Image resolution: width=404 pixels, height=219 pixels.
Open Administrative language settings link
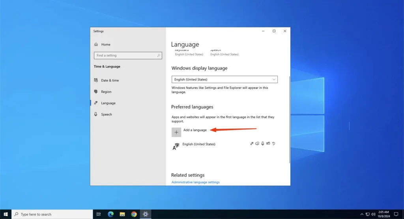(196, 182)
